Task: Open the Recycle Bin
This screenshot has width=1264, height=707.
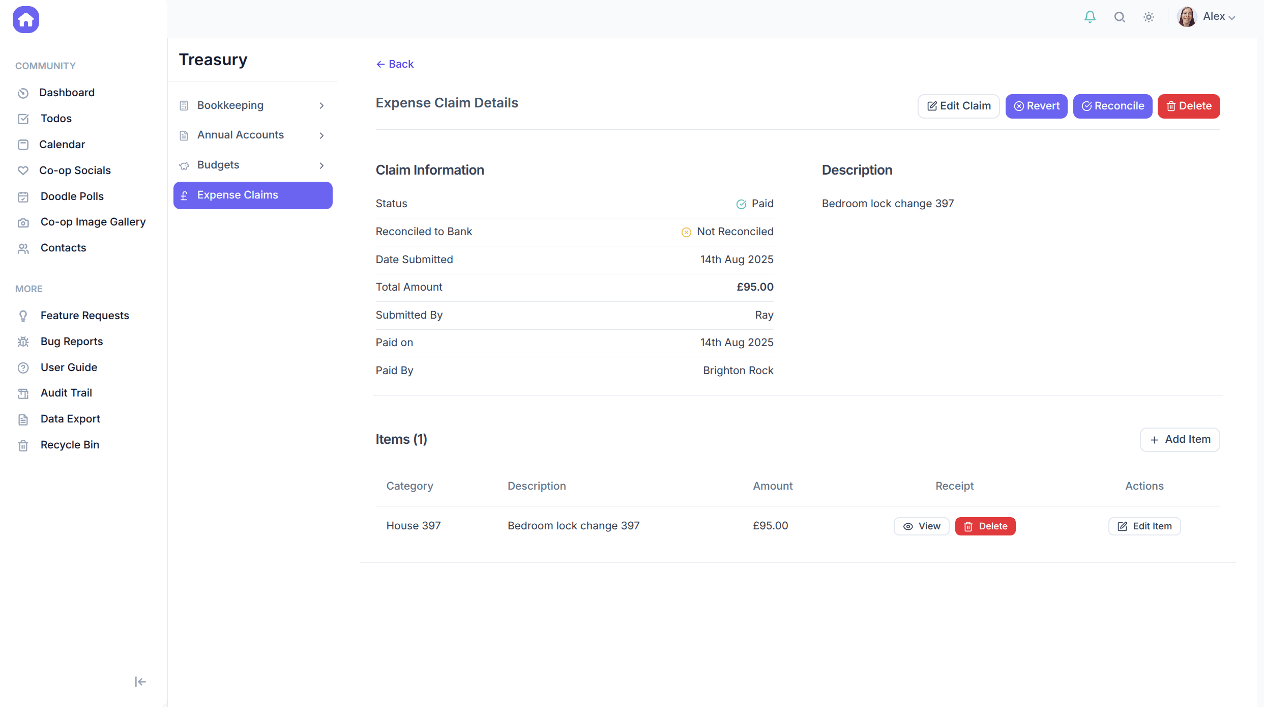Action: pos(70,444)
